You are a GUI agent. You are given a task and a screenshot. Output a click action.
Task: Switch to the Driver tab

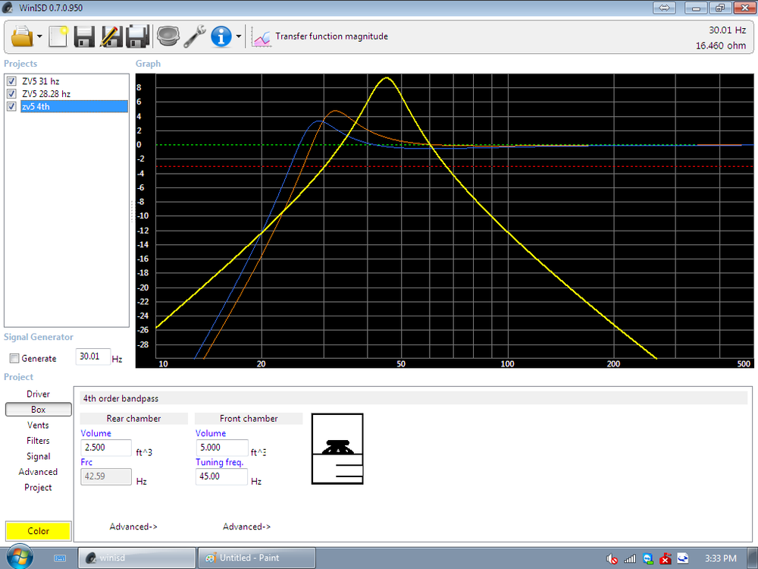click(38, 394)
